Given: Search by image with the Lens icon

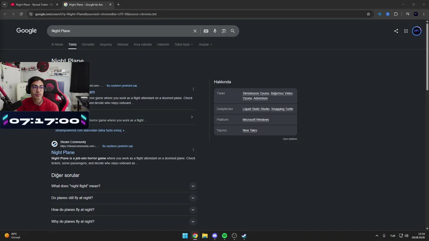Looking at the screenshot, I should coord(224,31).
